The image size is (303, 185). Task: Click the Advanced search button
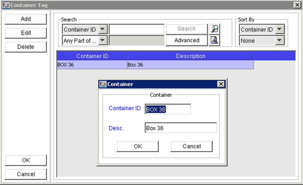(x=186, y=40)
